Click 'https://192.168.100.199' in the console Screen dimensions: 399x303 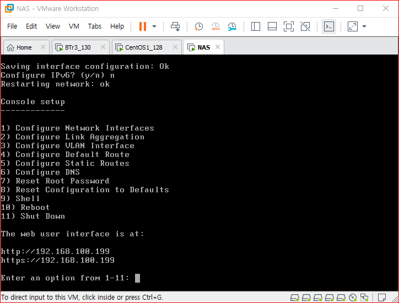[58, 260]
